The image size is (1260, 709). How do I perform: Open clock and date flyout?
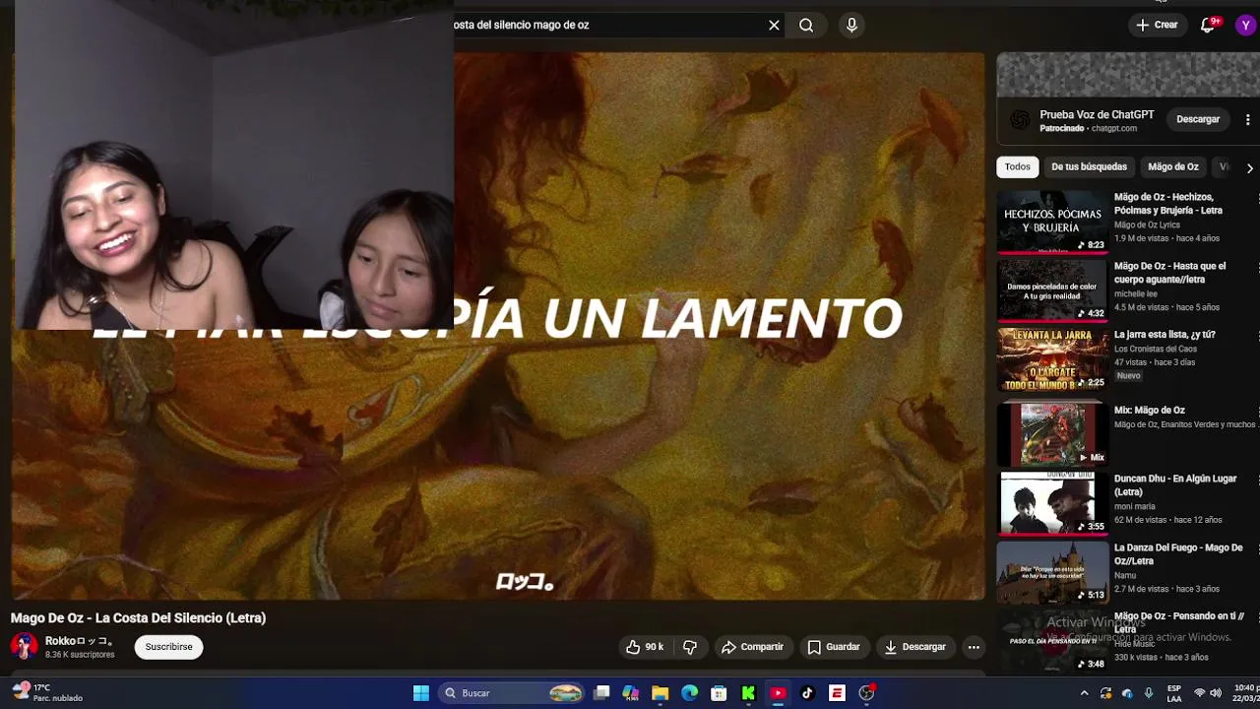point(1245,693)
